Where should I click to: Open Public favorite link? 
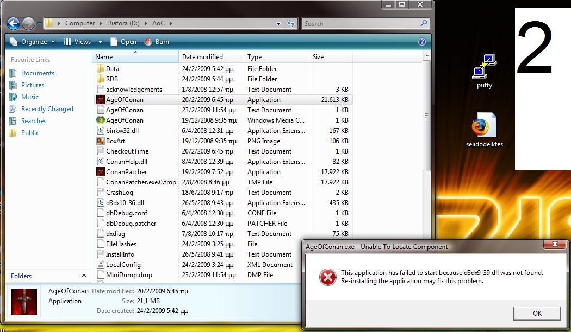coord(30,133)
